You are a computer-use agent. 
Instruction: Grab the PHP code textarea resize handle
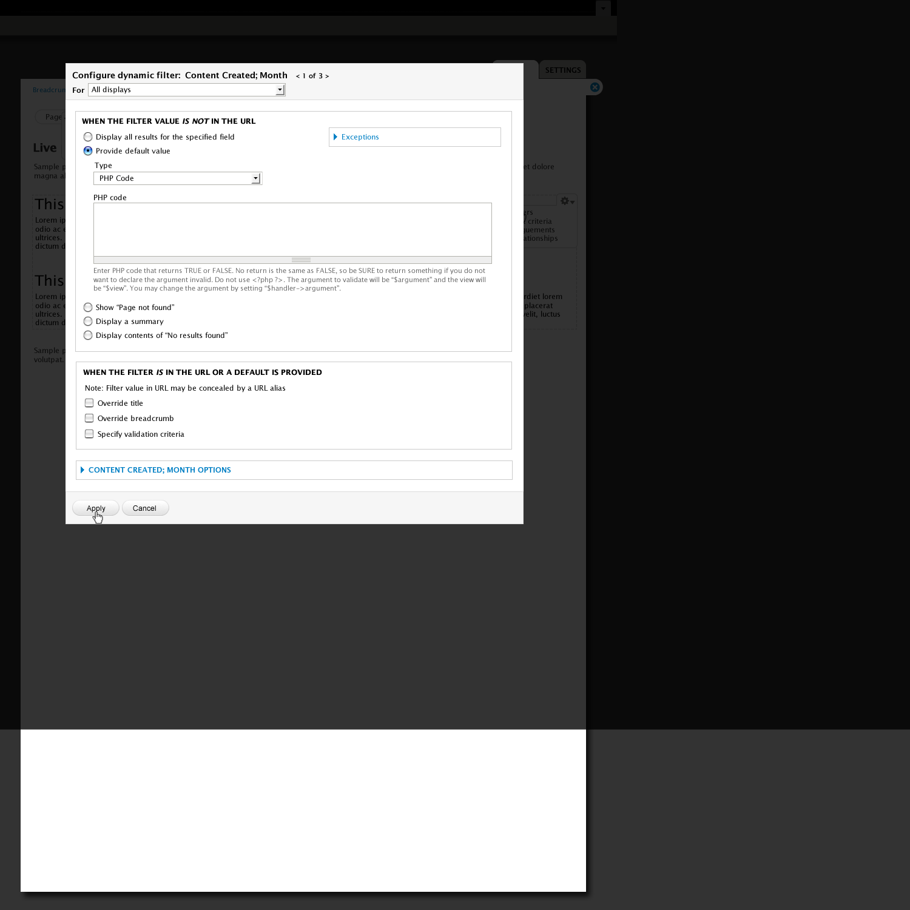coord(301,260)
